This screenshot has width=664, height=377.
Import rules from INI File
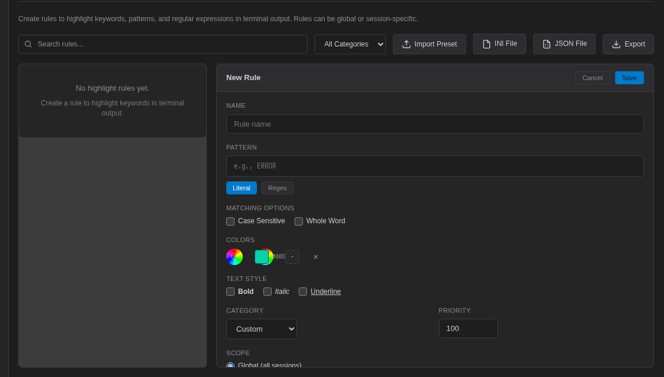coord(499,44)
